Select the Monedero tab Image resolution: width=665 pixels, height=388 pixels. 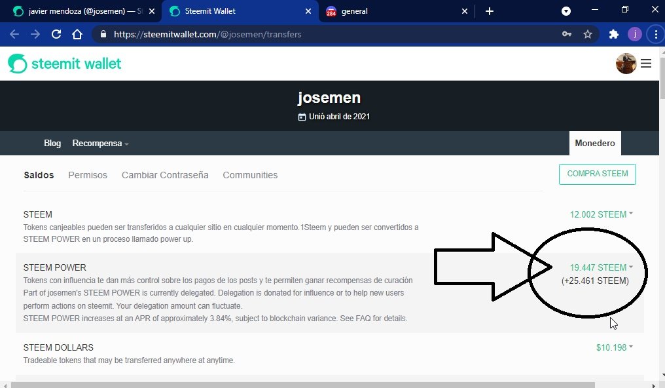tap(595, 143)
